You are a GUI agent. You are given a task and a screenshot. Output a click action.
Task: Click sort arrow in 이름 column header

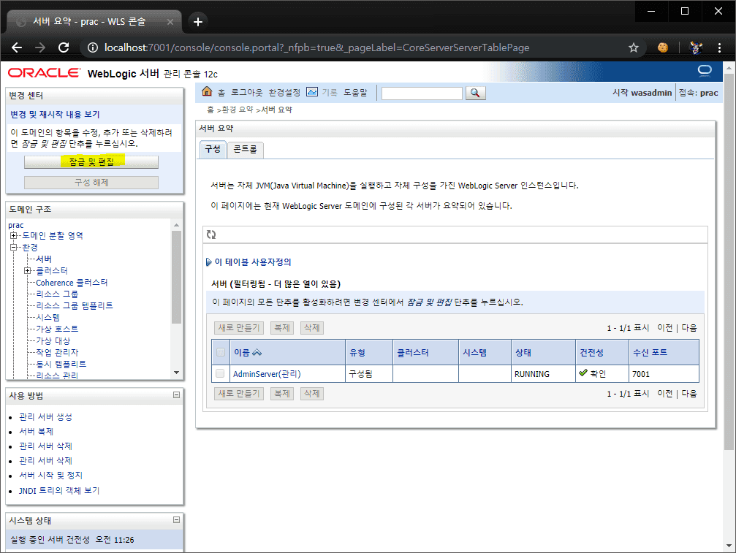click(257, 352)
